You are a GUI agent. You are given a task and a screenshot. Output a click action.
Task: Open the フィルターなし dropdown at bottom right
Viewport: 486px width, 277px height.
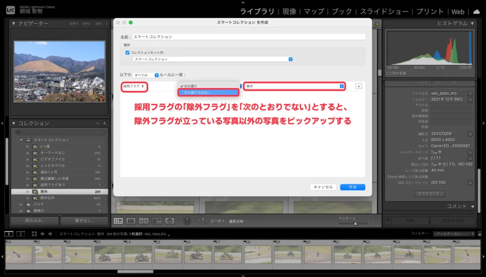coord(453,233)
